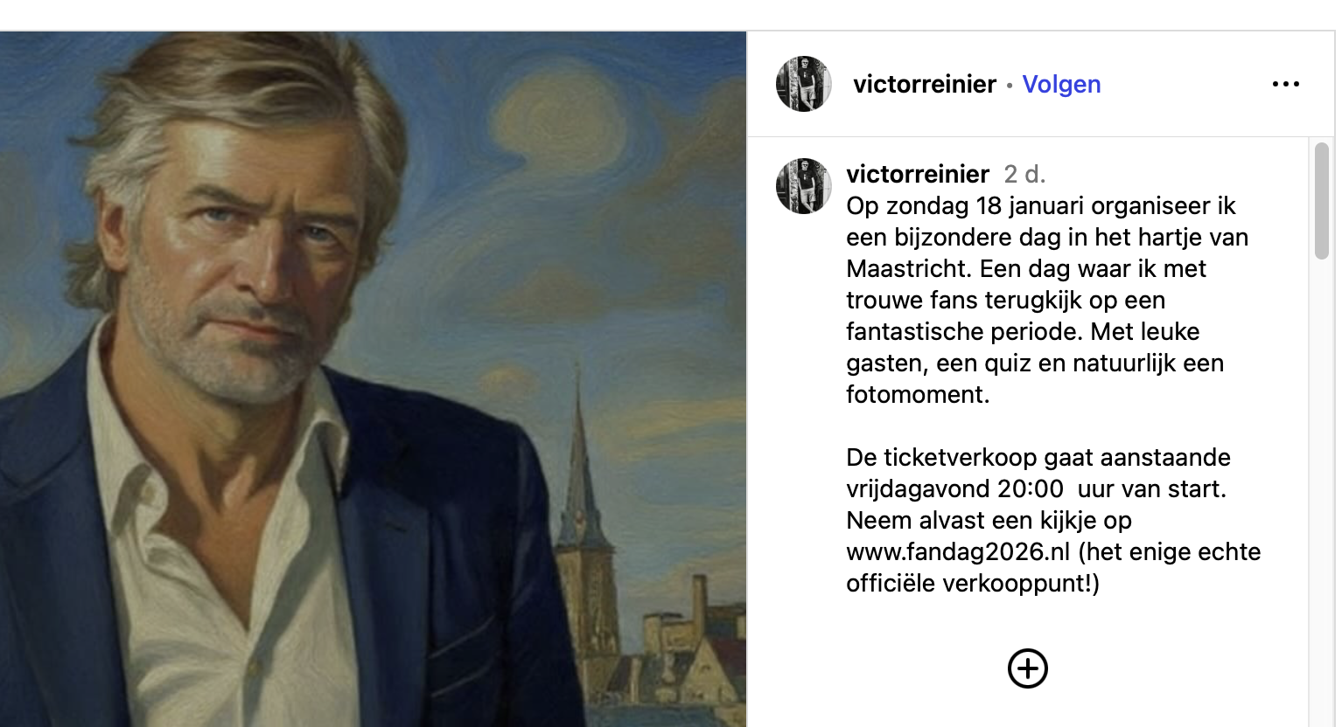Grab the comments scrollbar thumb
The height and width of the screenshot is (727, 1342).
click(x=1321, y=201)
